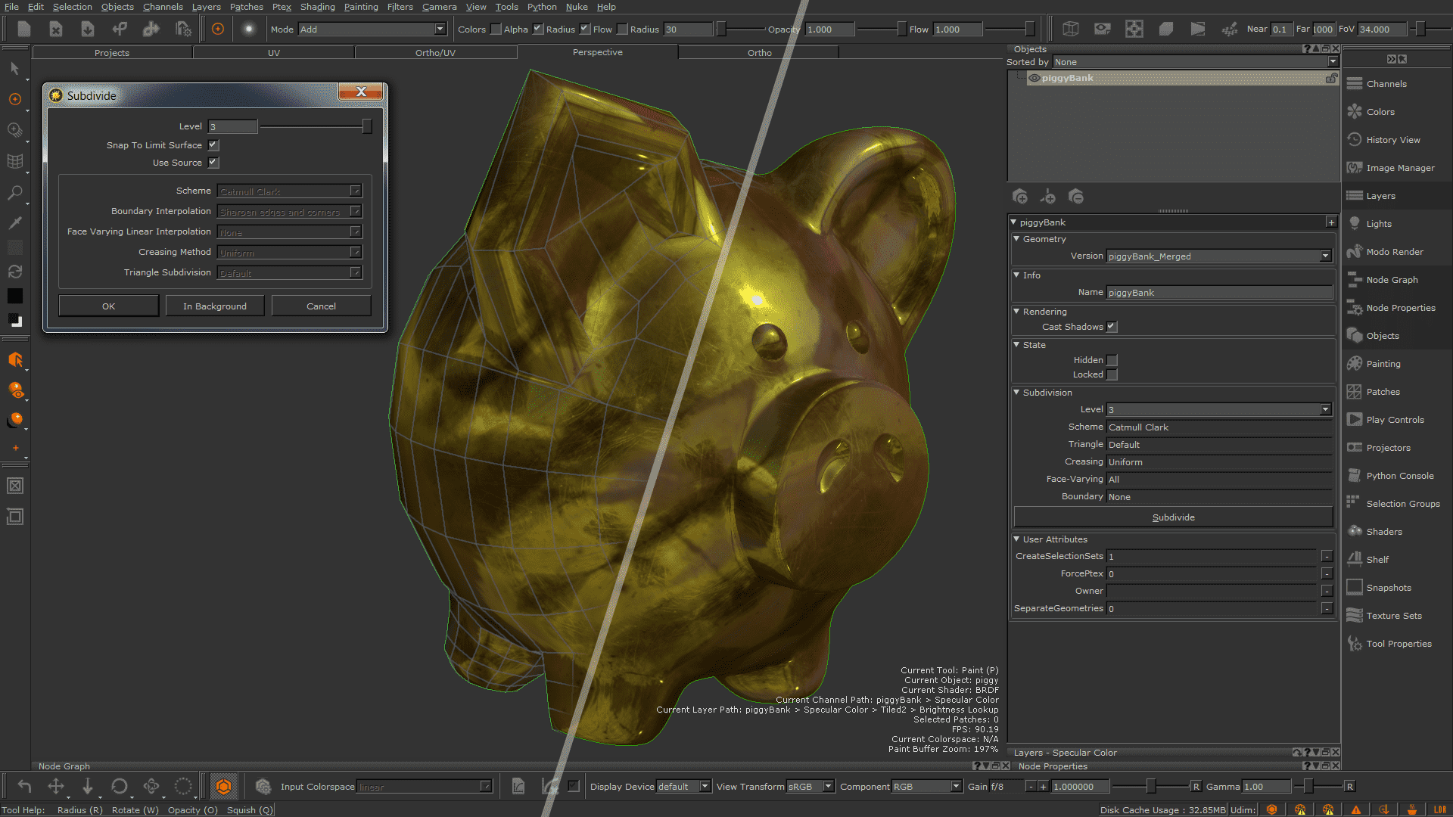Select the select arrow tool in the toolbar
This screenshot has height=817, width=1453.
pyautogui.click(x=15, y=68)
